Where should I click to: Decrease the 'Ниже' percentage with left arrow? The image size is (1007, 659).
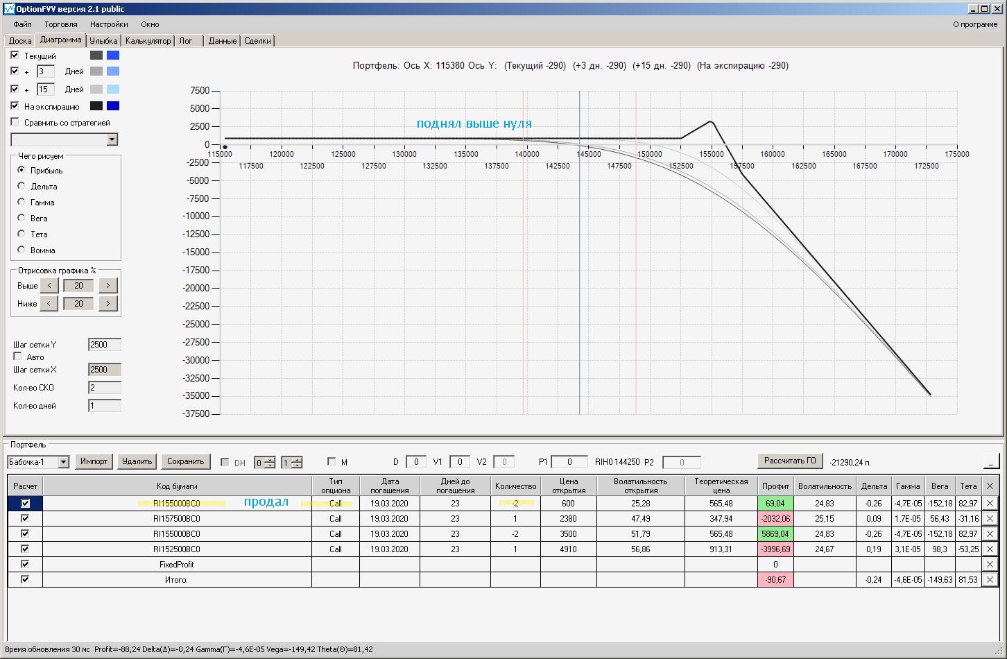(x=49, y=303)
